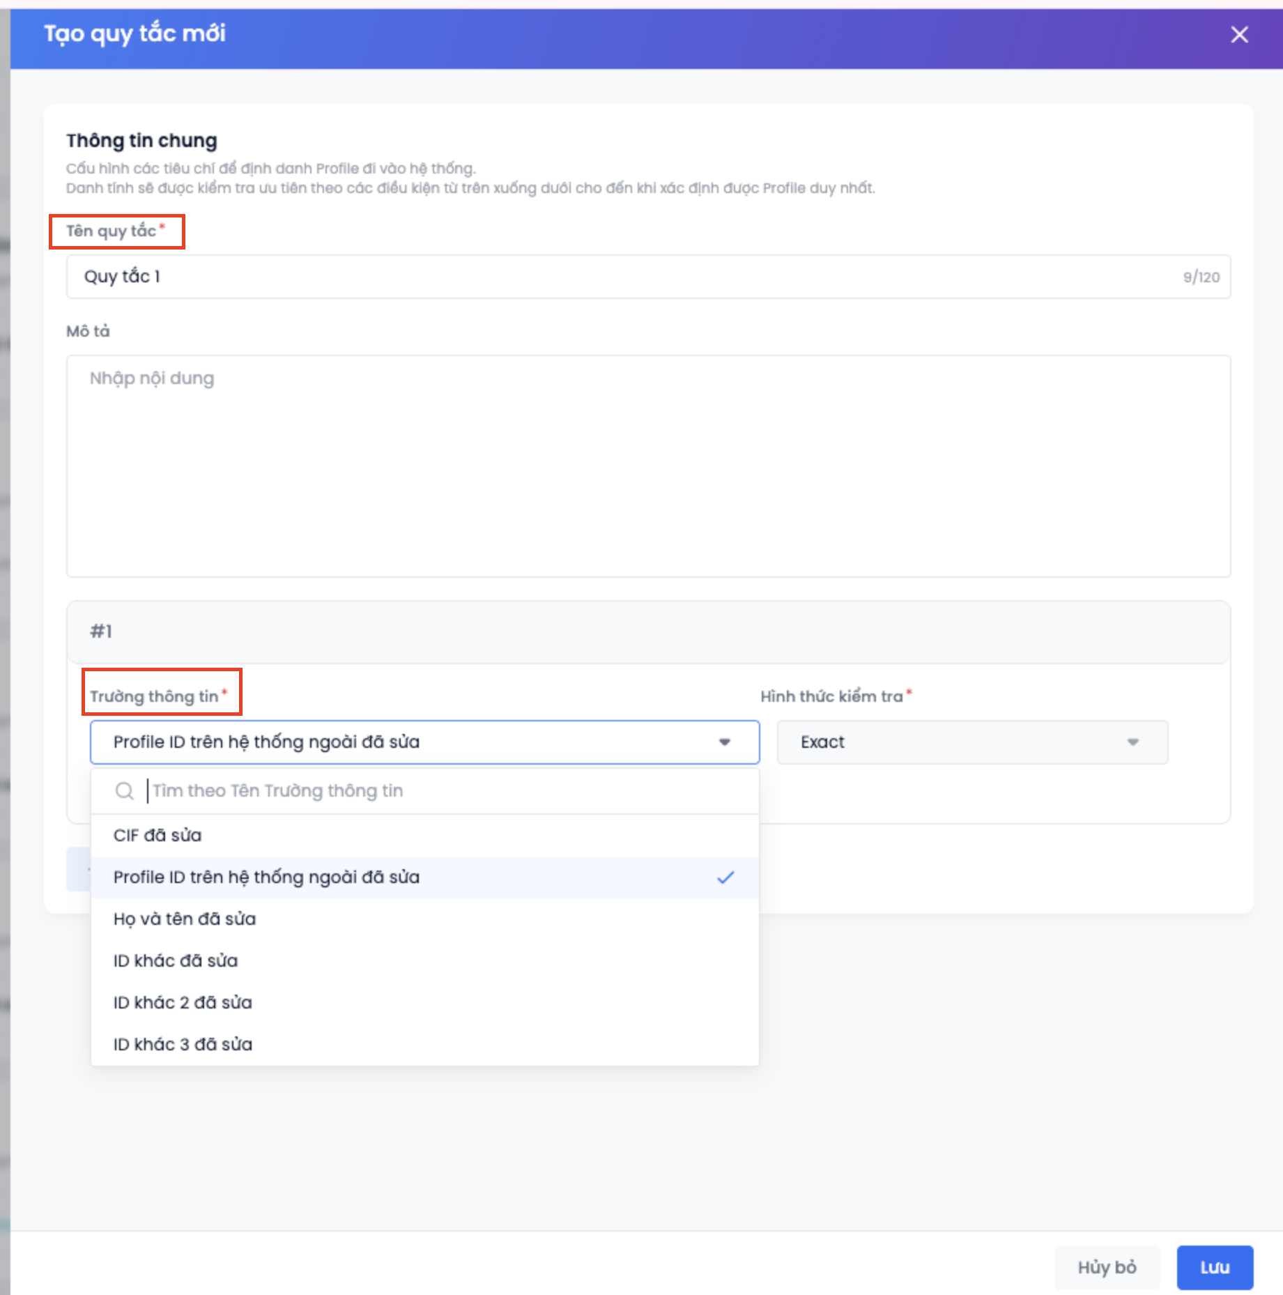Click the Hình thức kiểm tra label

coord(831,696)
